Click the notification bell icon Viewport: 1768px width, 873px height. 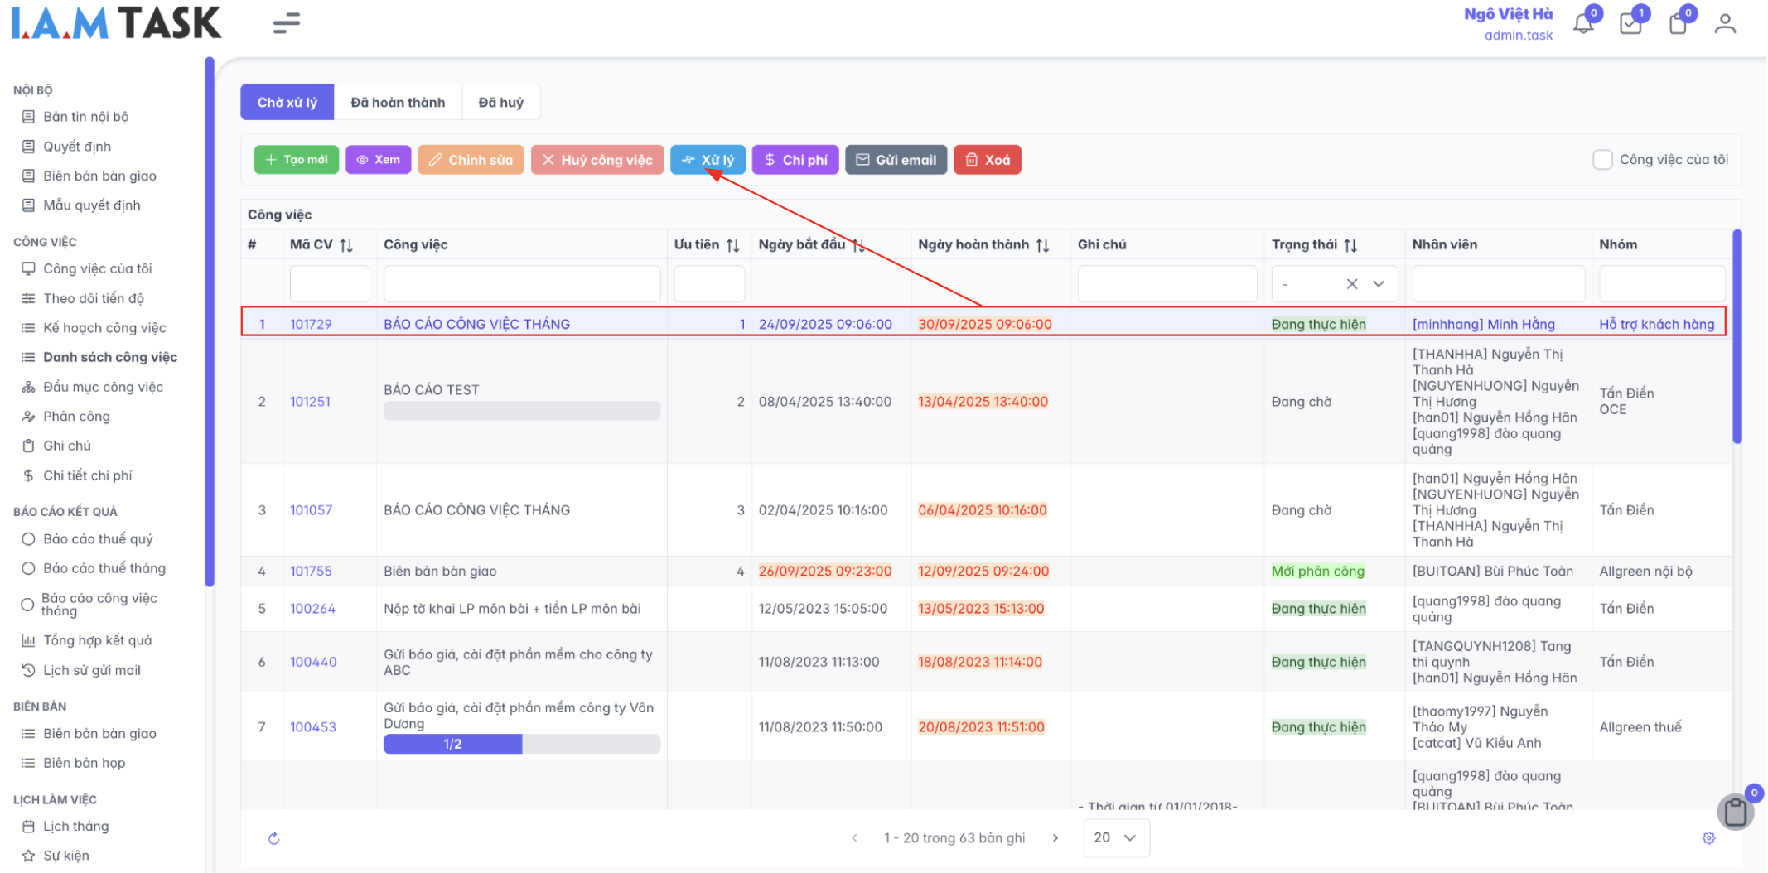1582,23
